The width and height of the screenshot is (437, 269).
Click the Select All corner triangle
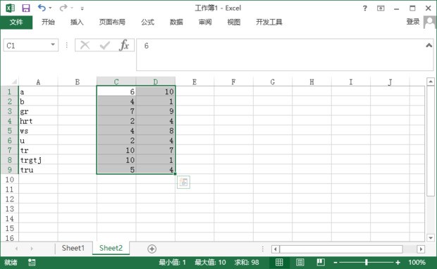pos(14,82)
